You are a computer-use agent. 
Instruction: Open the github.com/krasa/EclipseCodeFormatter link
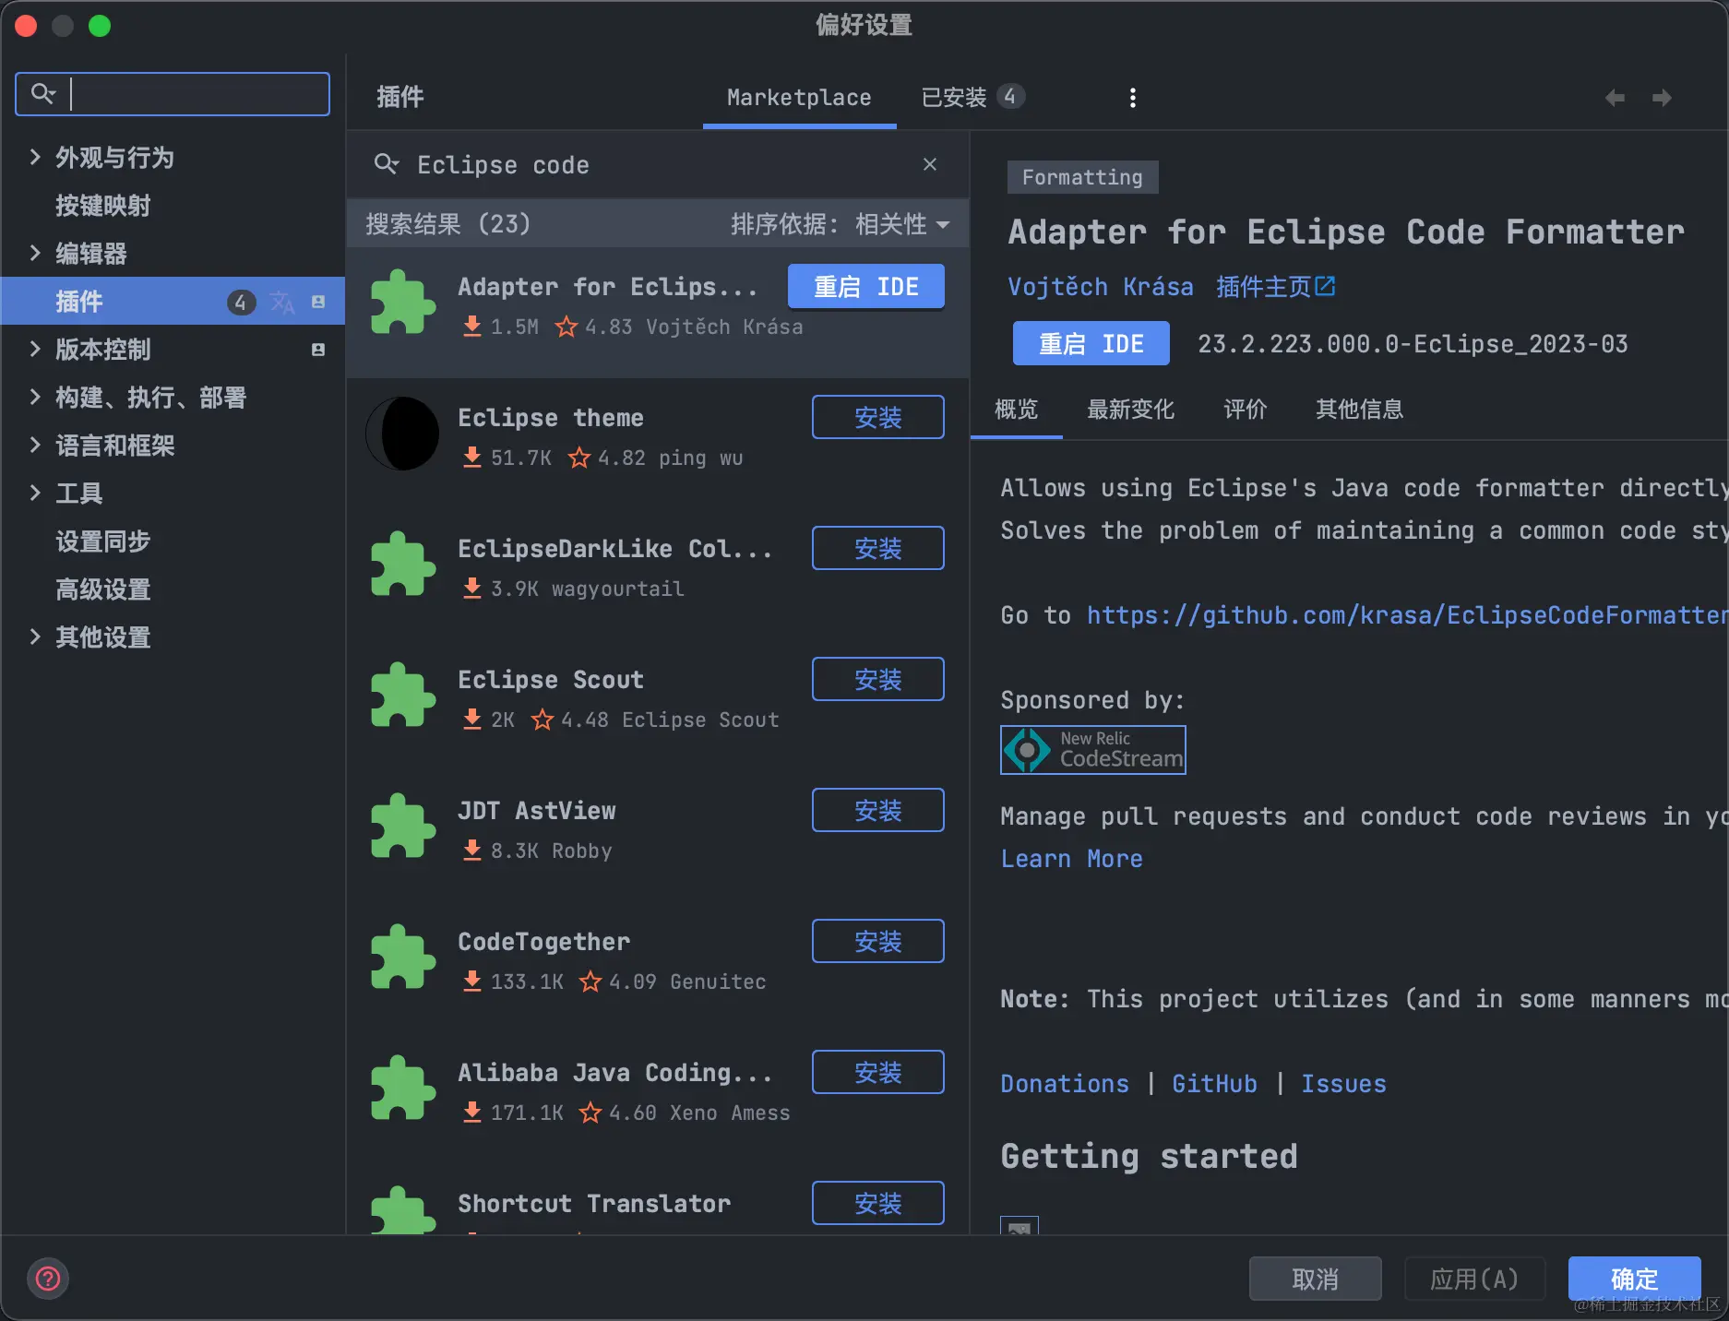pos(1407,615)
